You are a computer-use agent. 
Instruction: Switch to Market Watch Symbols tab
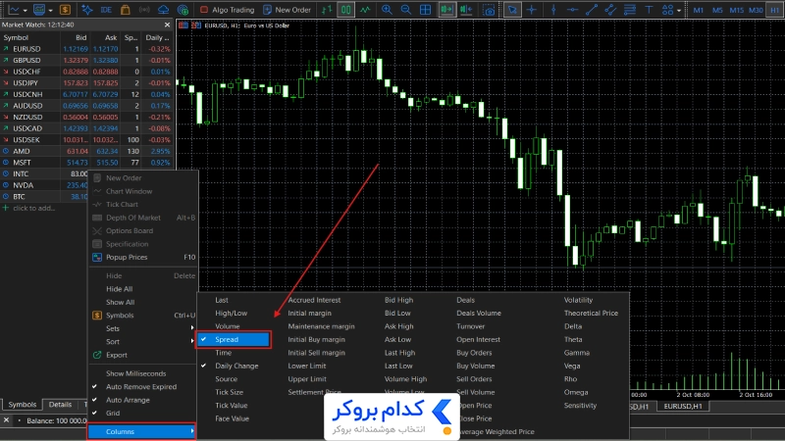click(22, 405)
